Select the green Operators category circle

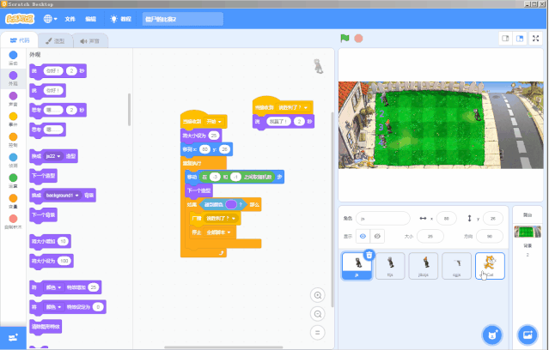13,178
